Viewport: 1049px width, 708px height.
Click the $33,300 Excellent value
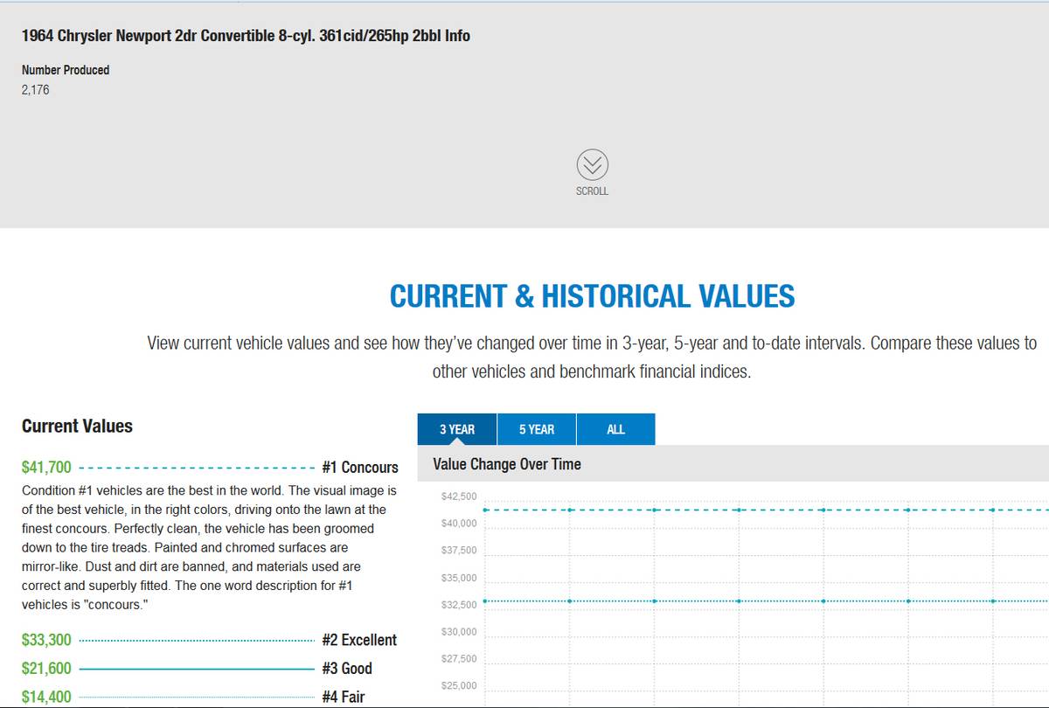click(46, 640)
